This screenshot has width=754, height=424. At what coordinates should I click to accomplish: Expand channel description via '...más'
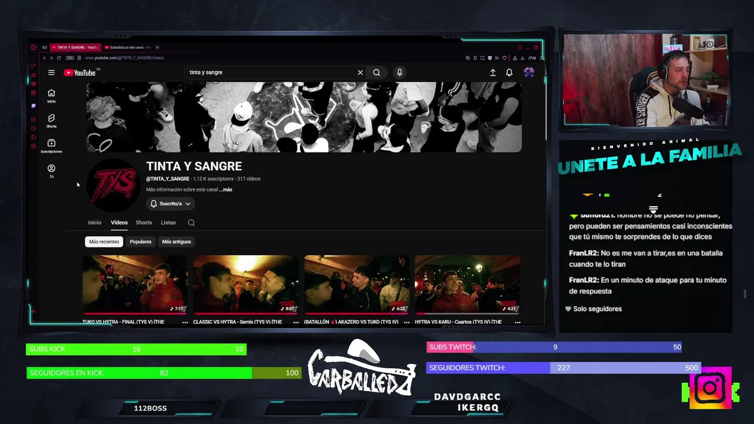226,190
